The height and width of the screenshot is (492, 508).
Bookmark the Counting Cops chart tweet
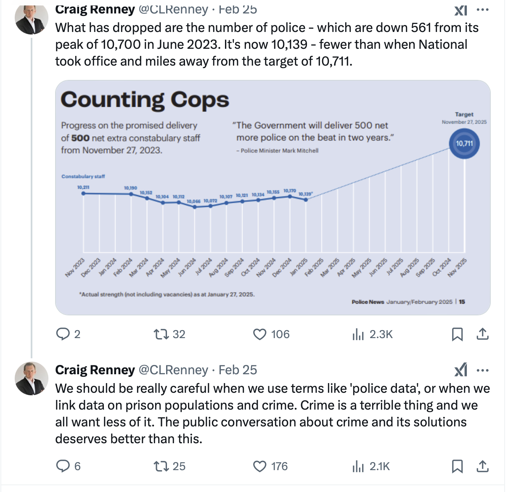coord(457,334)
